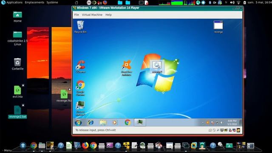
Task: Click the battery indicator in the top panel
Action: (245, 3)
